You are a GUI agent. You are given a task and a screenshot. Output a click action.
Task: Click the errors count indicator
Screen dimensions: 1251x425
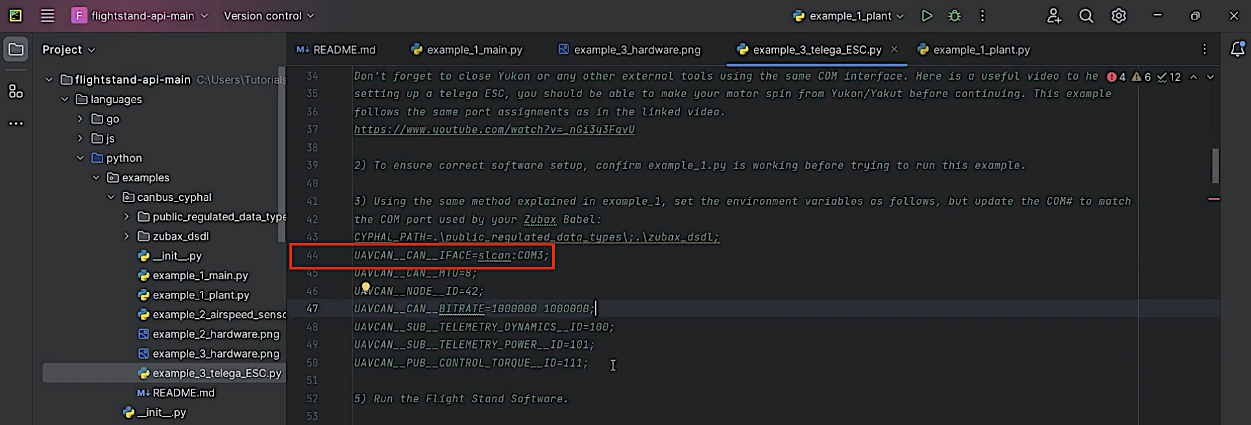click(1116, 77)
